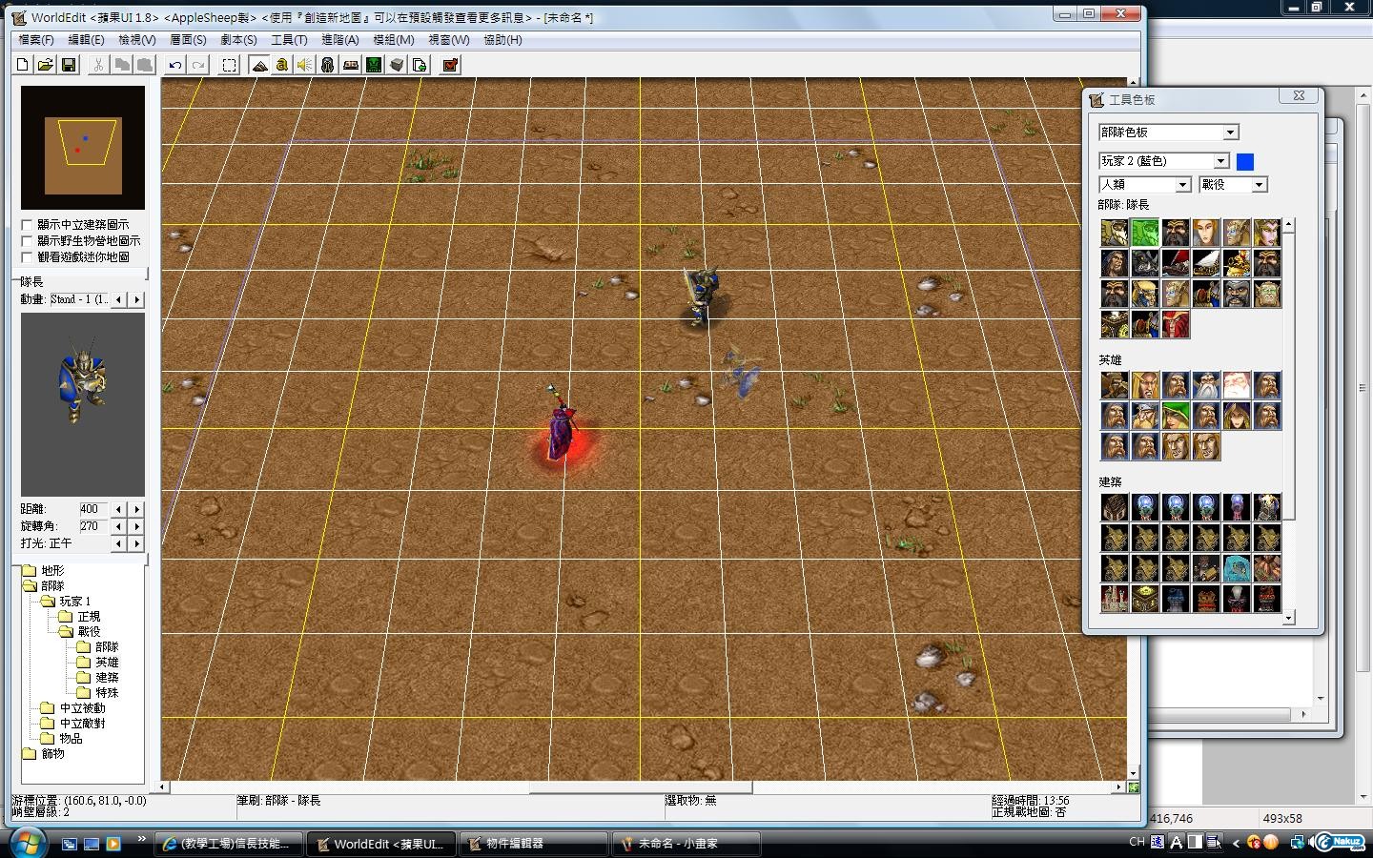Open the 模組(M) menu
Viewport: 1373px width, 858px height.
393,40
